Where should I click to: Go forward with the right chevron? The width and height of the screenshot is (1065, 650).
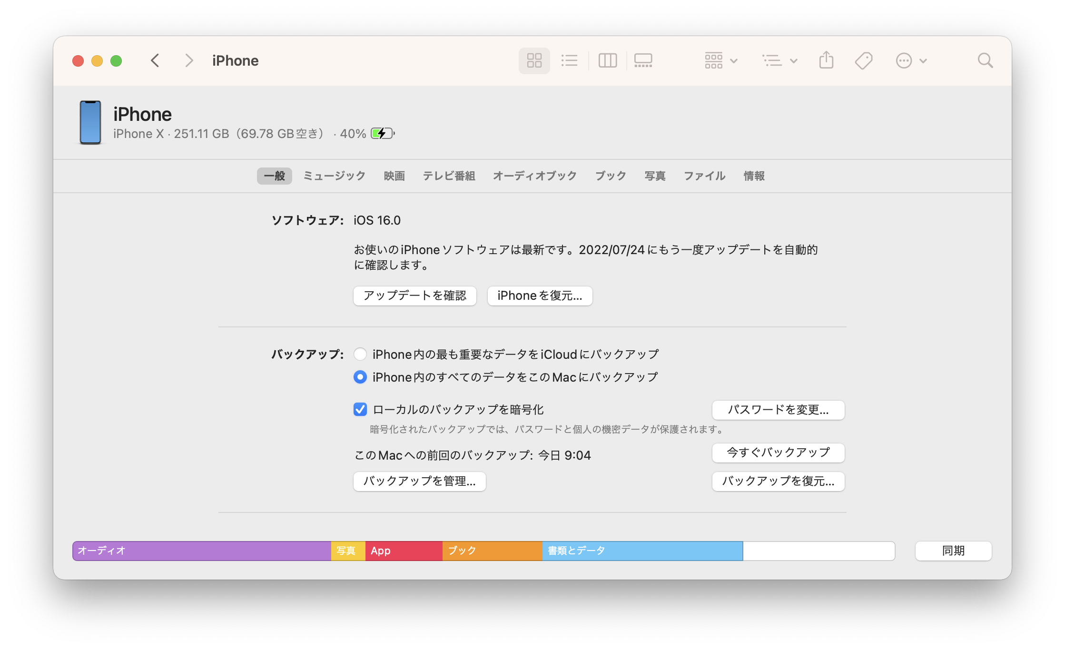click(189, 60)
